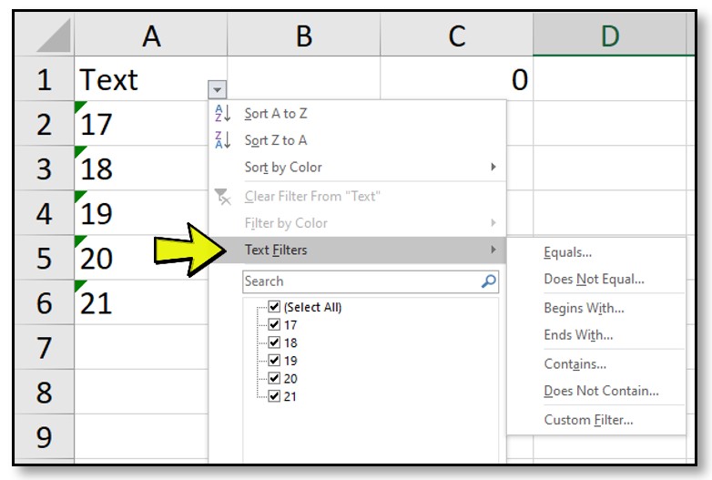Click into the filter Search field
Viewport: 712px width, 480px height.
tap(361, 281)
